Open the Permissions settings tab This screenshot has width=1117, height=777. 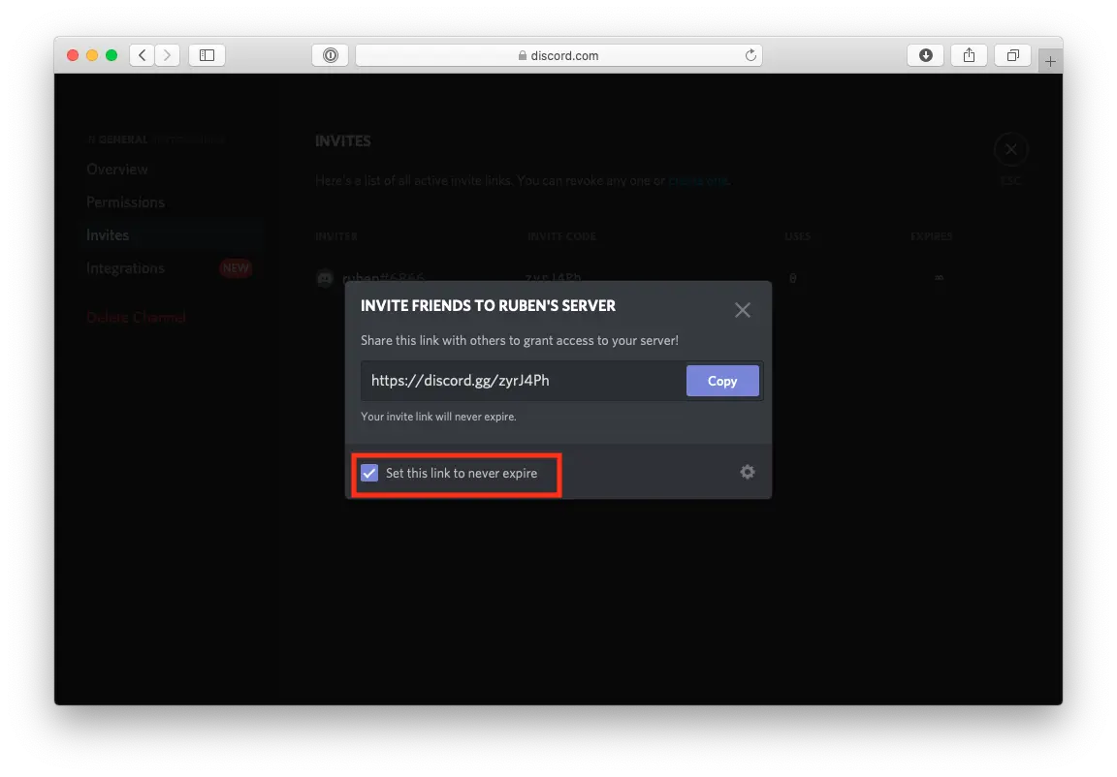pyautogui.click(x=125, y=202)
